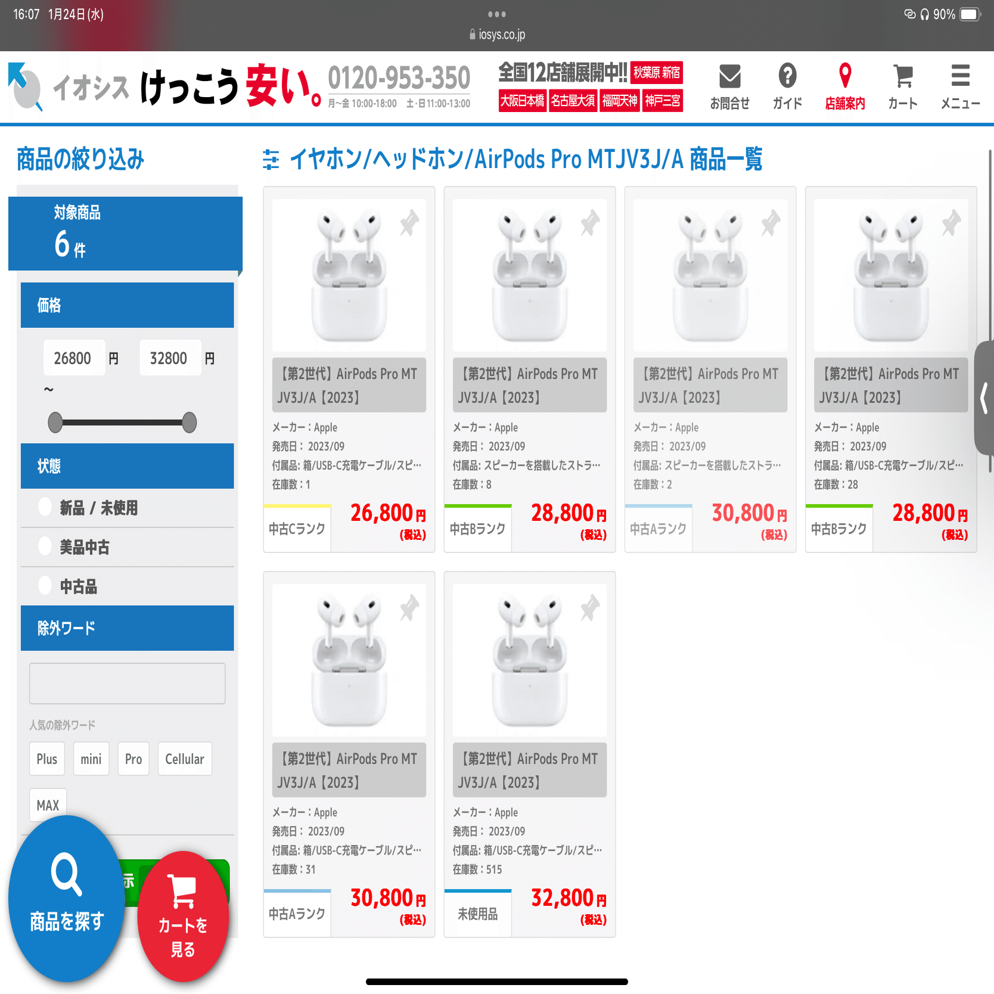Screen dimensions: 994x994
Task: Collapse the page using the right-edge chevron tab
Action: (x=983, y=398)
